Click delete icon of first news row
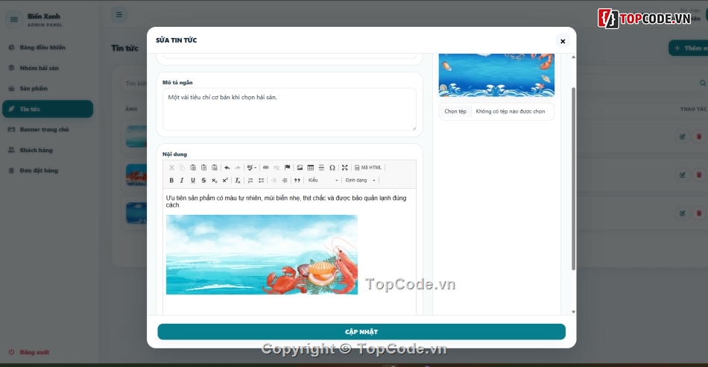The height and width of the screenshot is (367, 708). point(699,137)
